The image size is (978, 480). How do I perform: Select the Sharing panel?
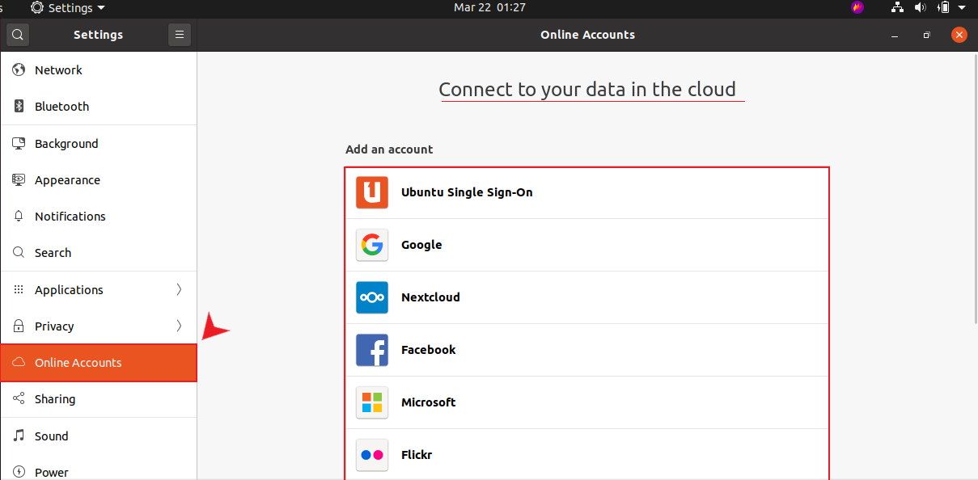pos(98,398)
